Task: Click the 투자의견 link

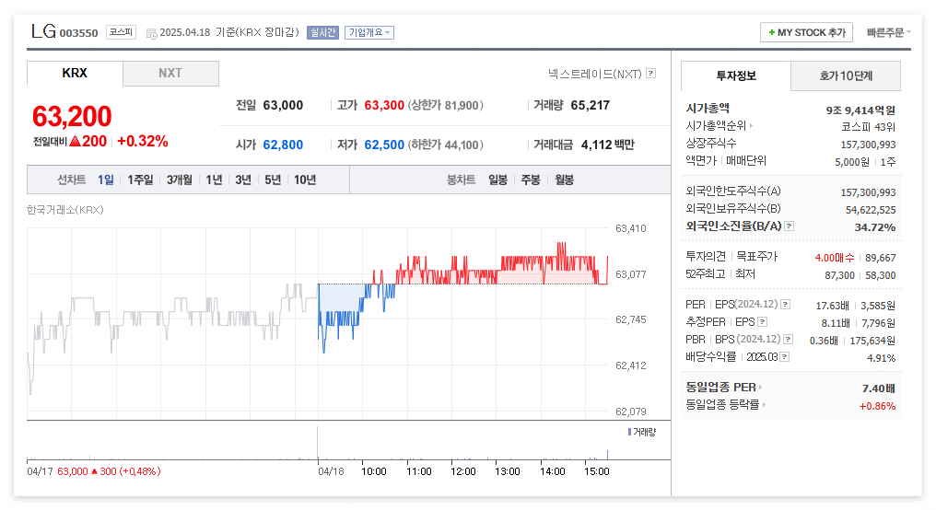Action: pos(706,257)
